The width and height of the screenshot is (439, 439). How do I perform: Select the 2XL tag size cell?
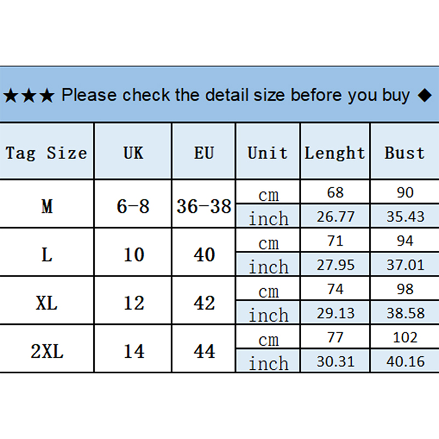pos(47,351)
